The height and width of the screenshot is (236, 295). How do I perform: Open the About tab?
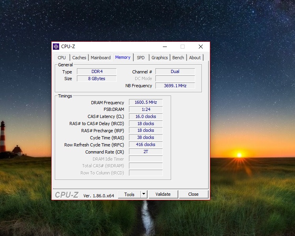click(x=195, y=58)
